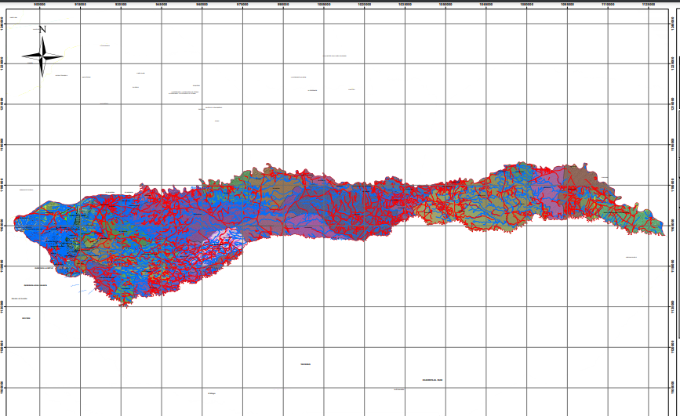
Task: Click the compass rose's south-pointing arm
Action: pyautogui.click(x=42, y=69)
